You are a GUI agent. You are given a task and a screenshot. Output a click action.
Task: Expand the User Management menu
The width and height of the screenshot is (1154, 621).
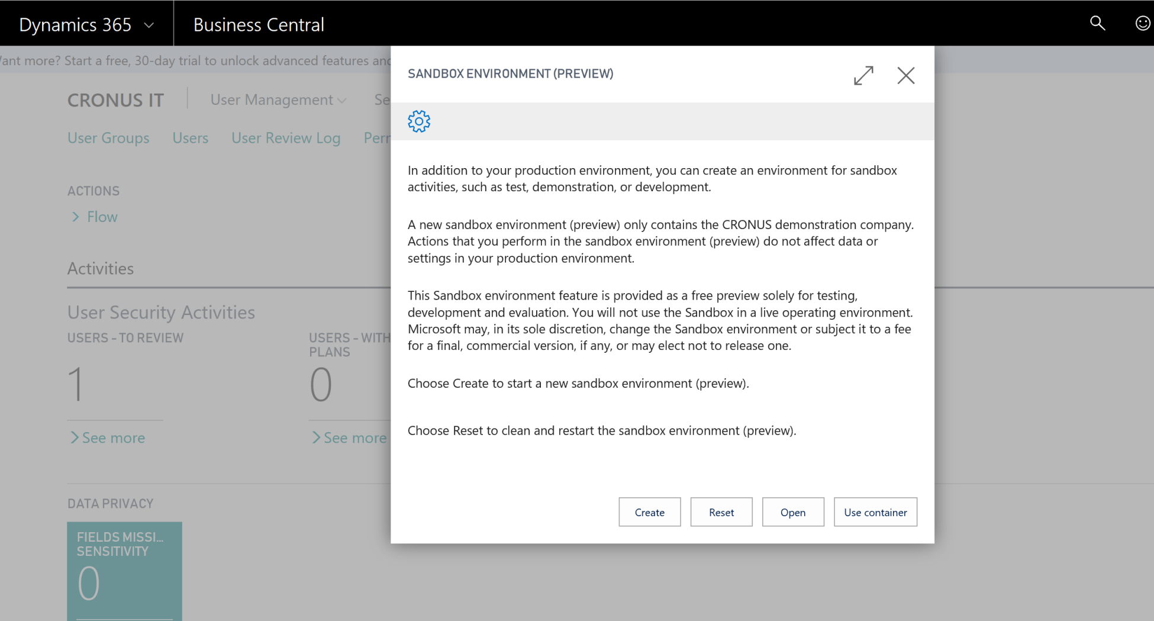tap(278, 99)
